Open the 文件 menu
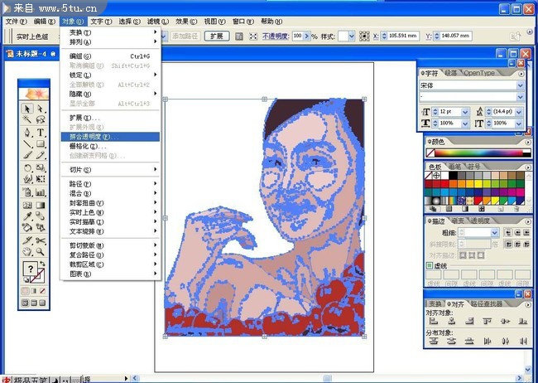The image size is (538, 383). click(16, 22)
